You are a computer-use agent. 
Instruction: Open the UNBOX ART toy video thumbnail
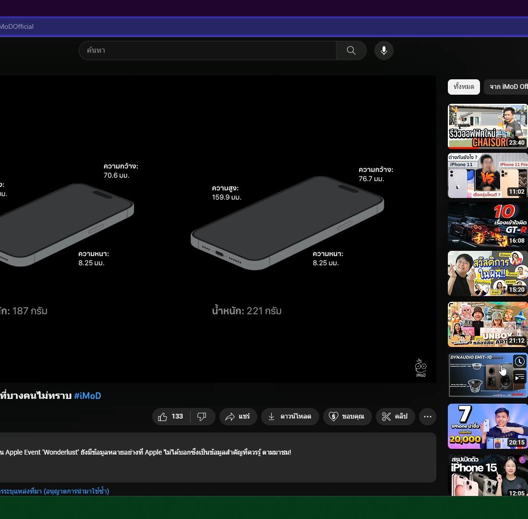coord(488,324)
